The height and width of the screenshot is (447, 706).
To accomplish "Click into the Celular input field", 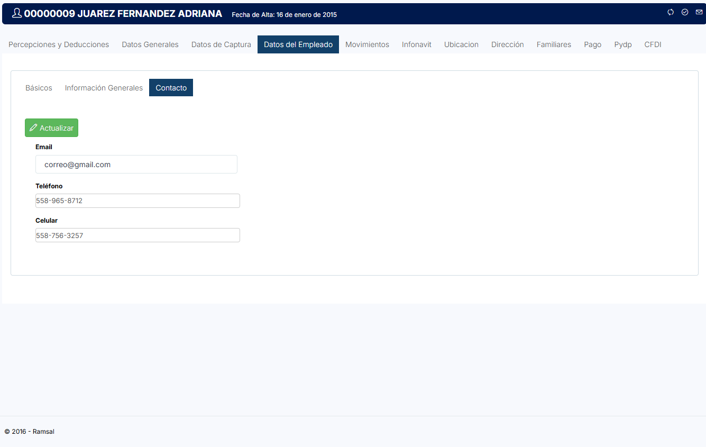I will [x=137, y=235].
